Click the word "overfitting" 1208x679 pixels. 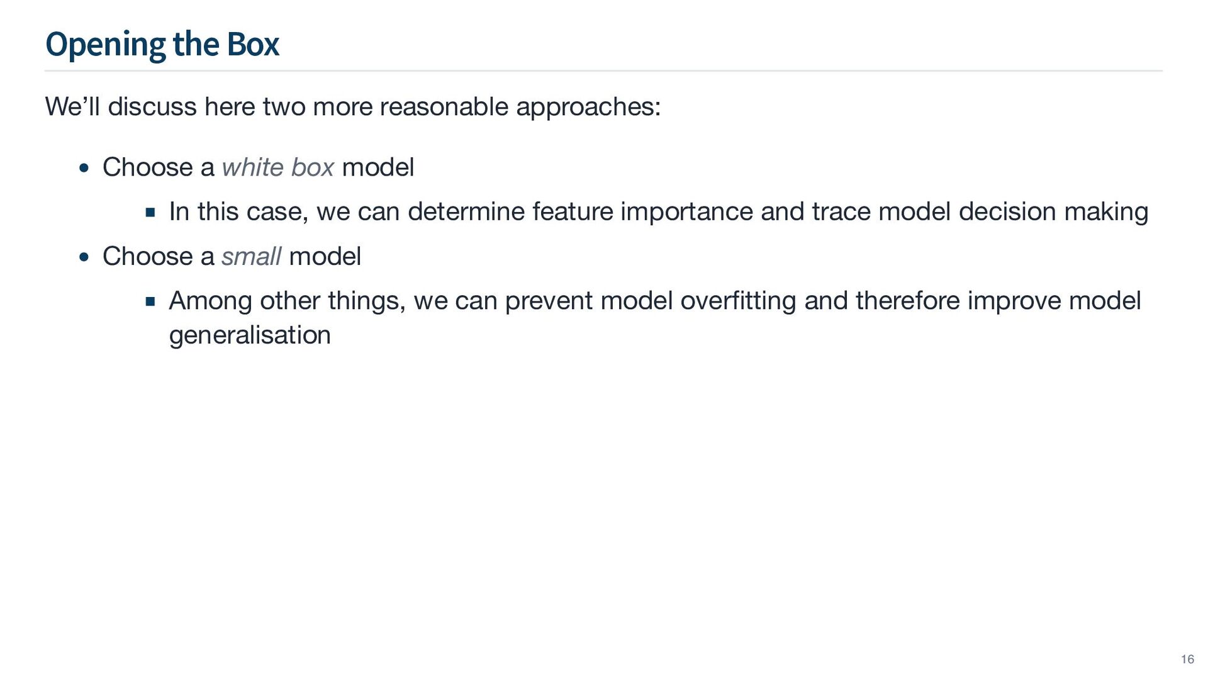click(738, 301)
